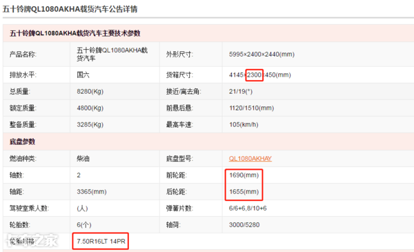The width and height of the screenshot is (414, 252).
Task: Select the 货箱尺寸 label
Action: [x=179, y=75]
